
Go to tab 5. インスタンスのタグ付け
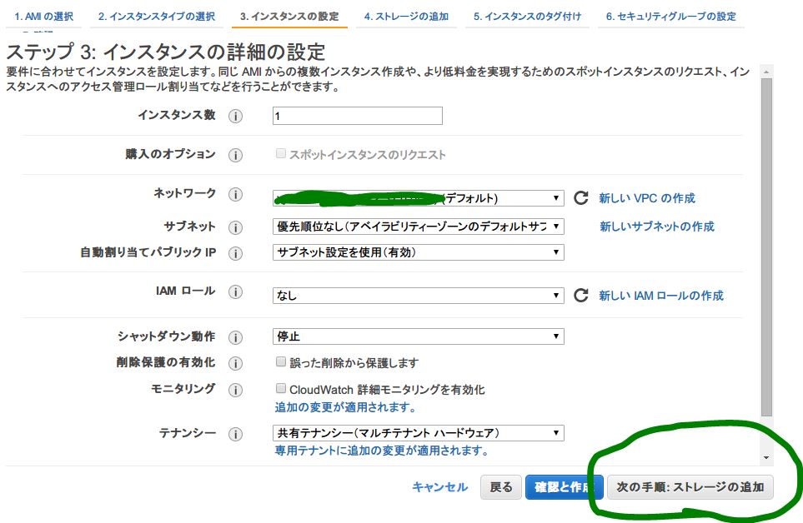click(528, 17)
